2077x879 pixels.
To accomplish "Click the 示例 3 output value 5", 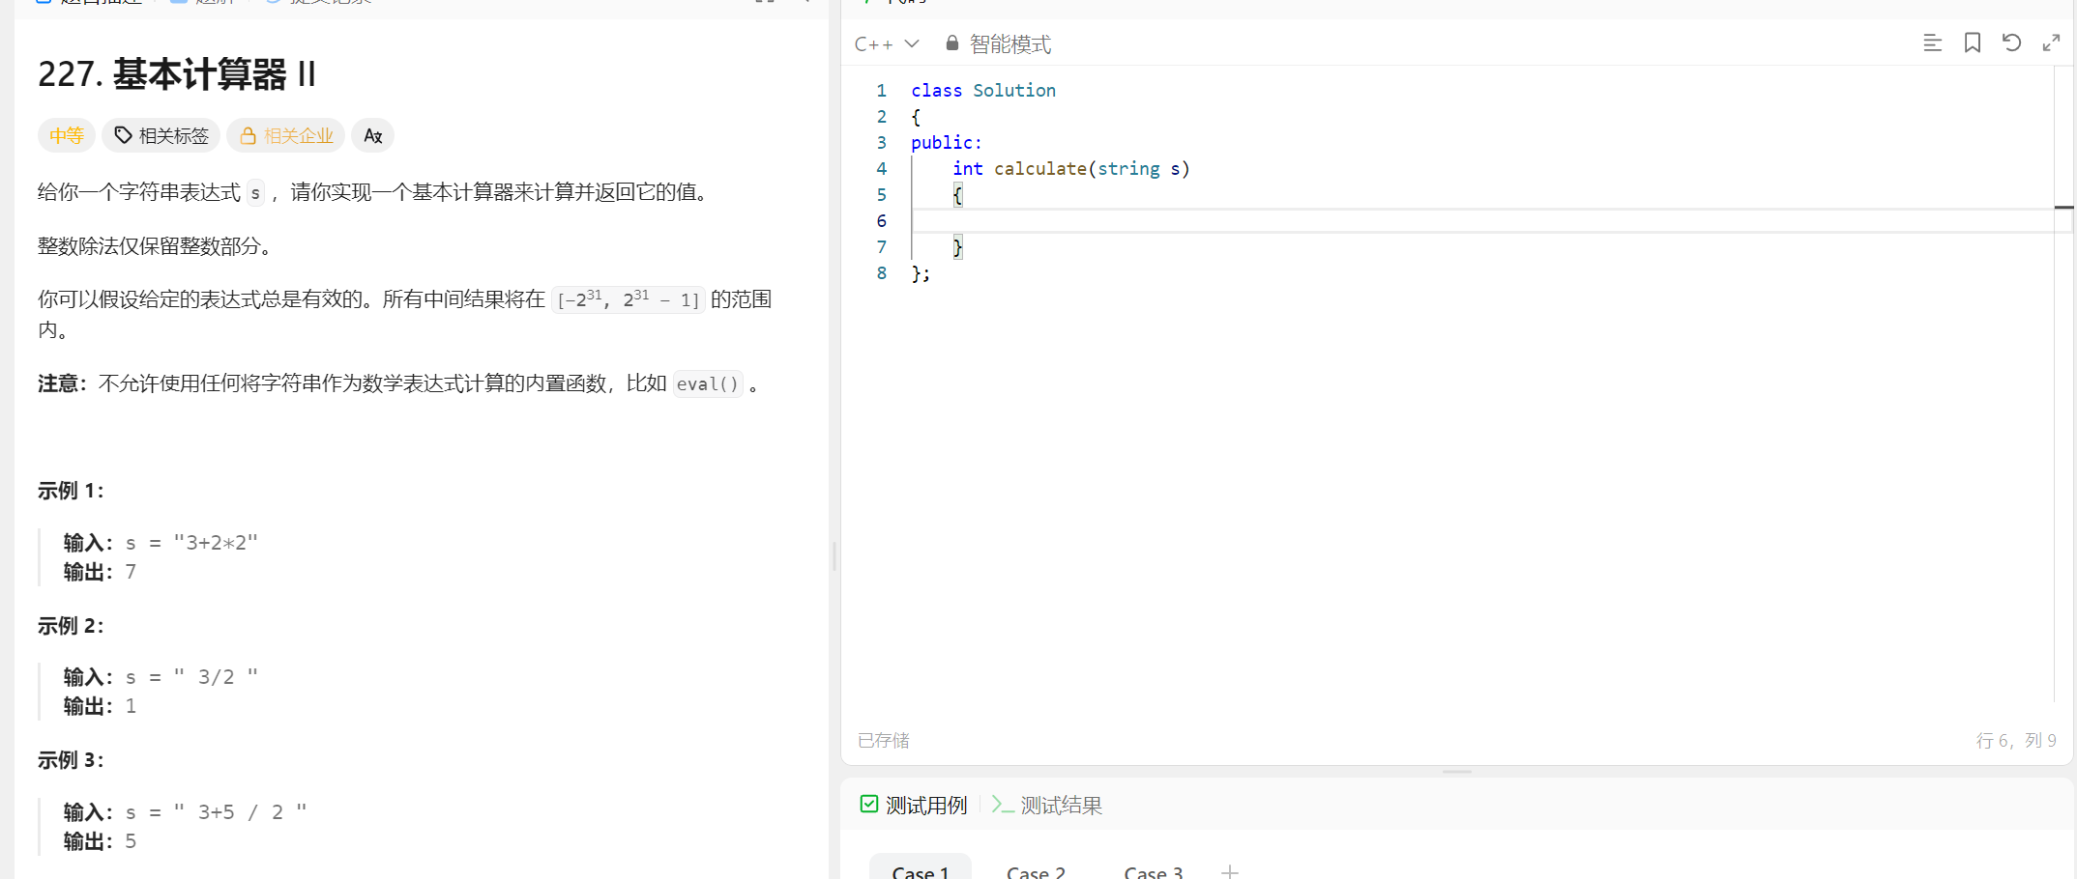I will coord(131,842).
